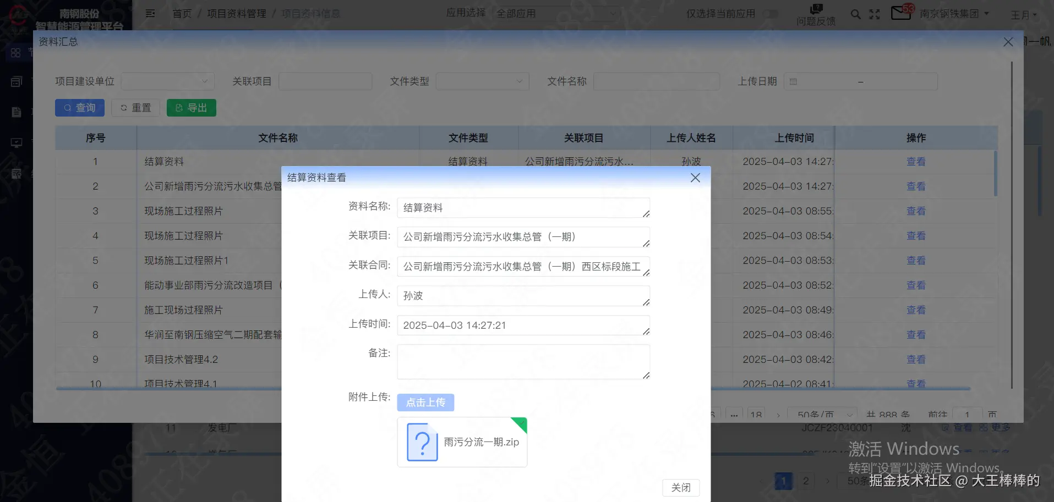Click row 7 cell 施工现场过程照片

(184, 310)
